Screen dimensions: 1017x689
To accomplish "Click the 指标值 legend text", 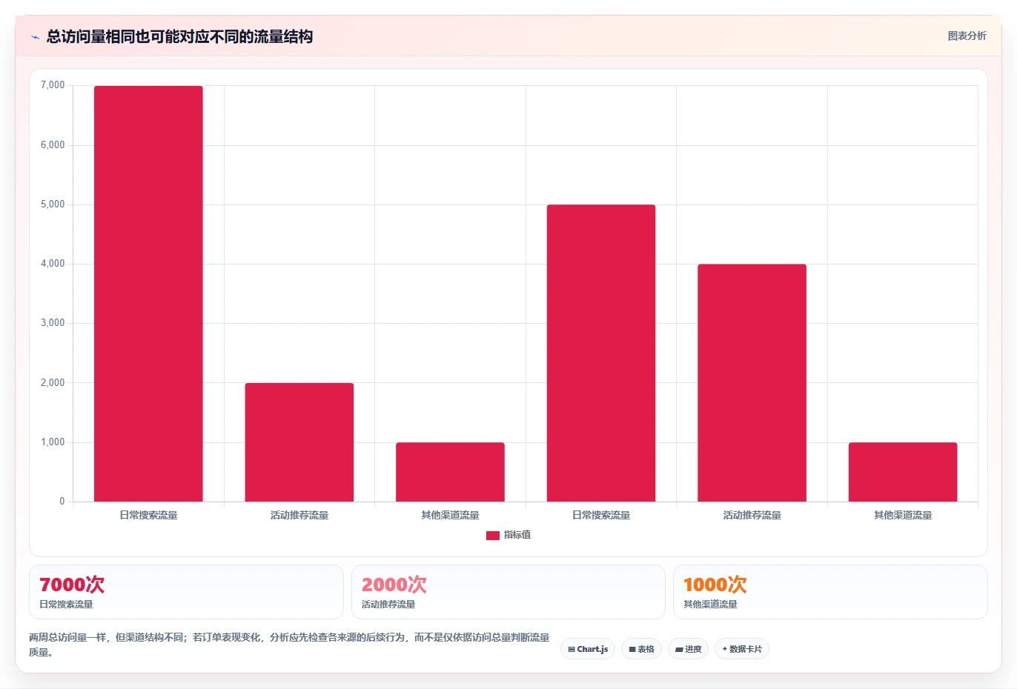I will (x=517, y=535).
